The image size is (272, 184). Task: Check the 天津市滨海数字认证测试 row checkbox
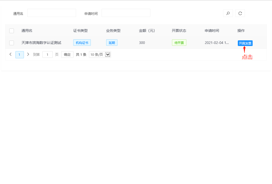[x=12, y=43]
